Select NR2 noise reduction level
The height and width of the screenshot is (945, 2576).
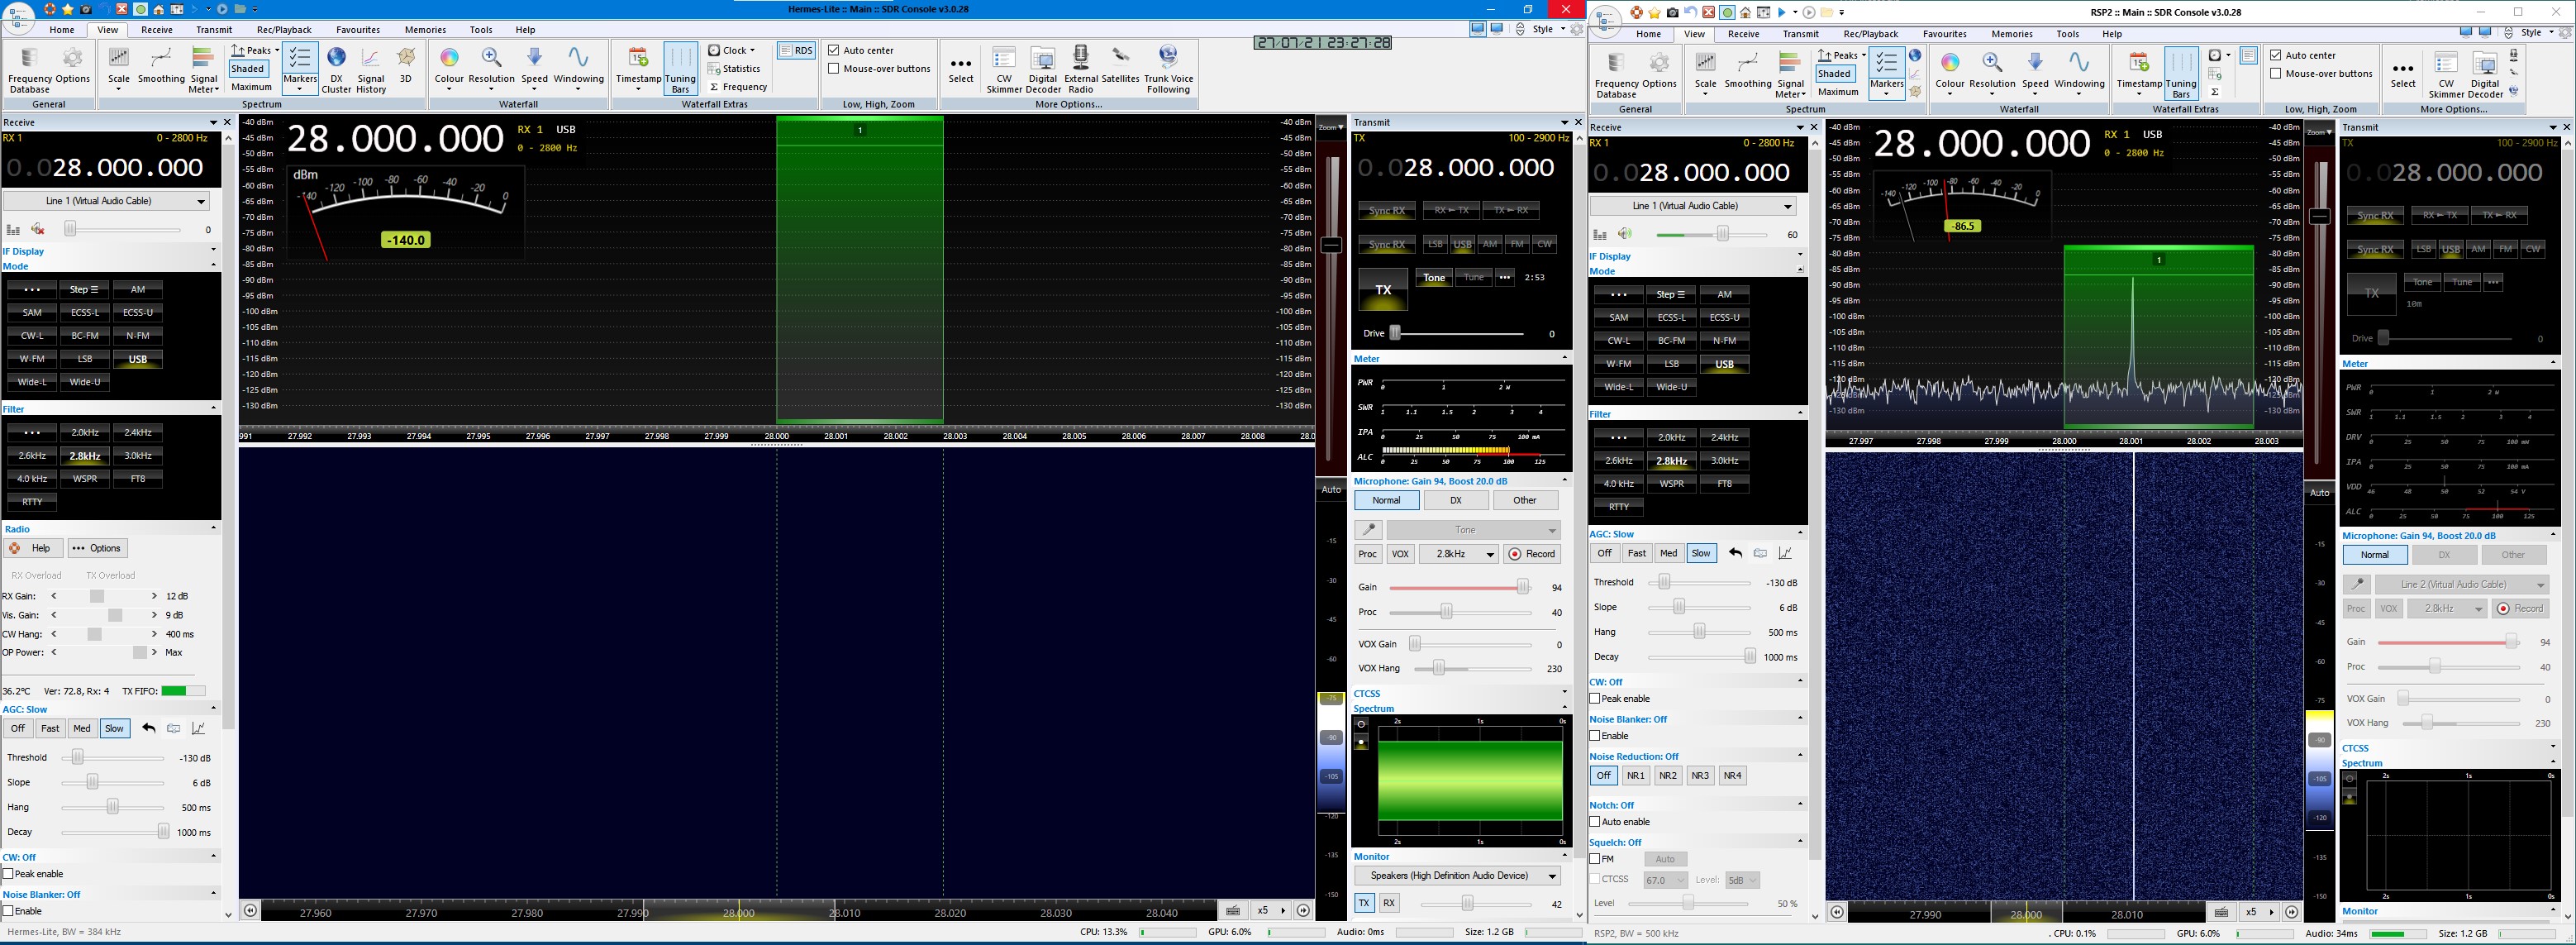(x=1667, y=776)
